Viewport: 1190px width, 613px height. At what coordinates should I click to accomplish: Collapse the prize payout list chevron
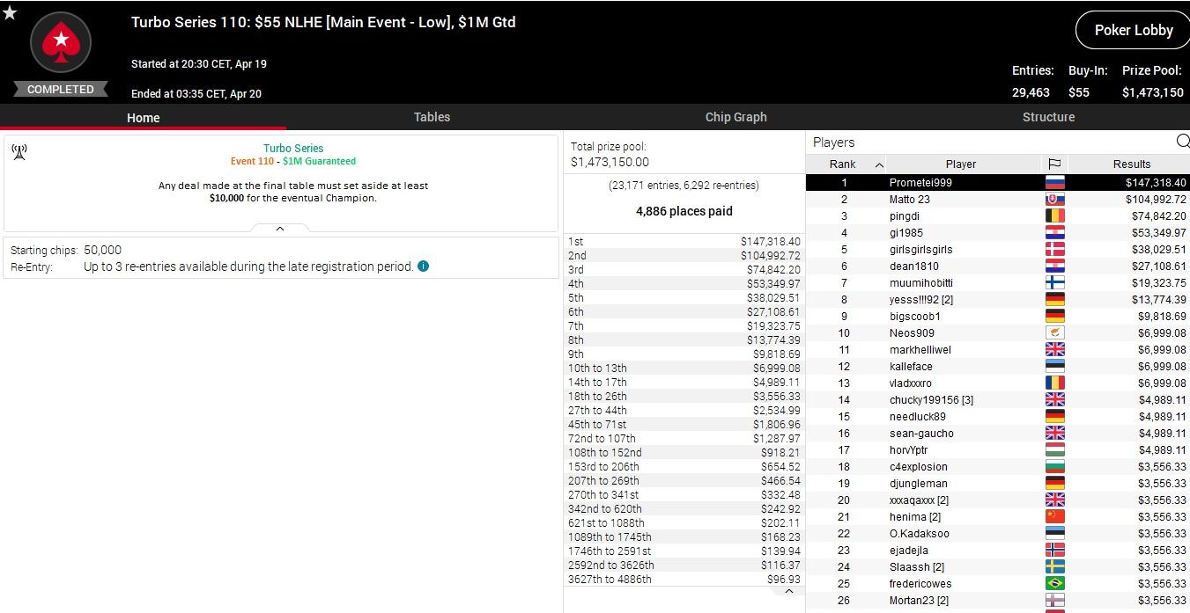point(788,591)
